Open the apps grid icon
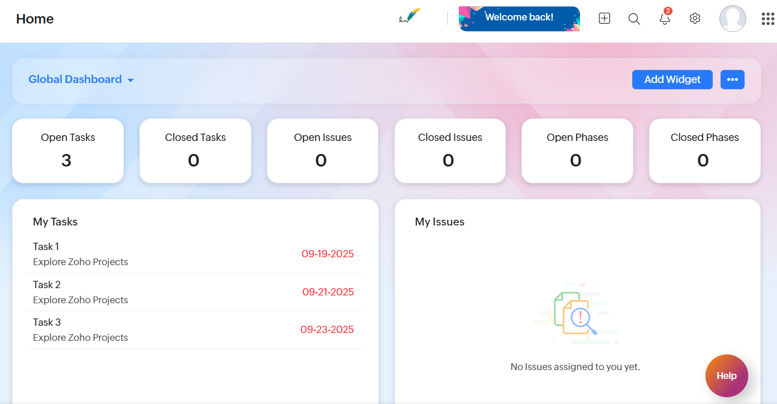The width and height of the screenshot is (777, 404). click(x=767, y=18)
